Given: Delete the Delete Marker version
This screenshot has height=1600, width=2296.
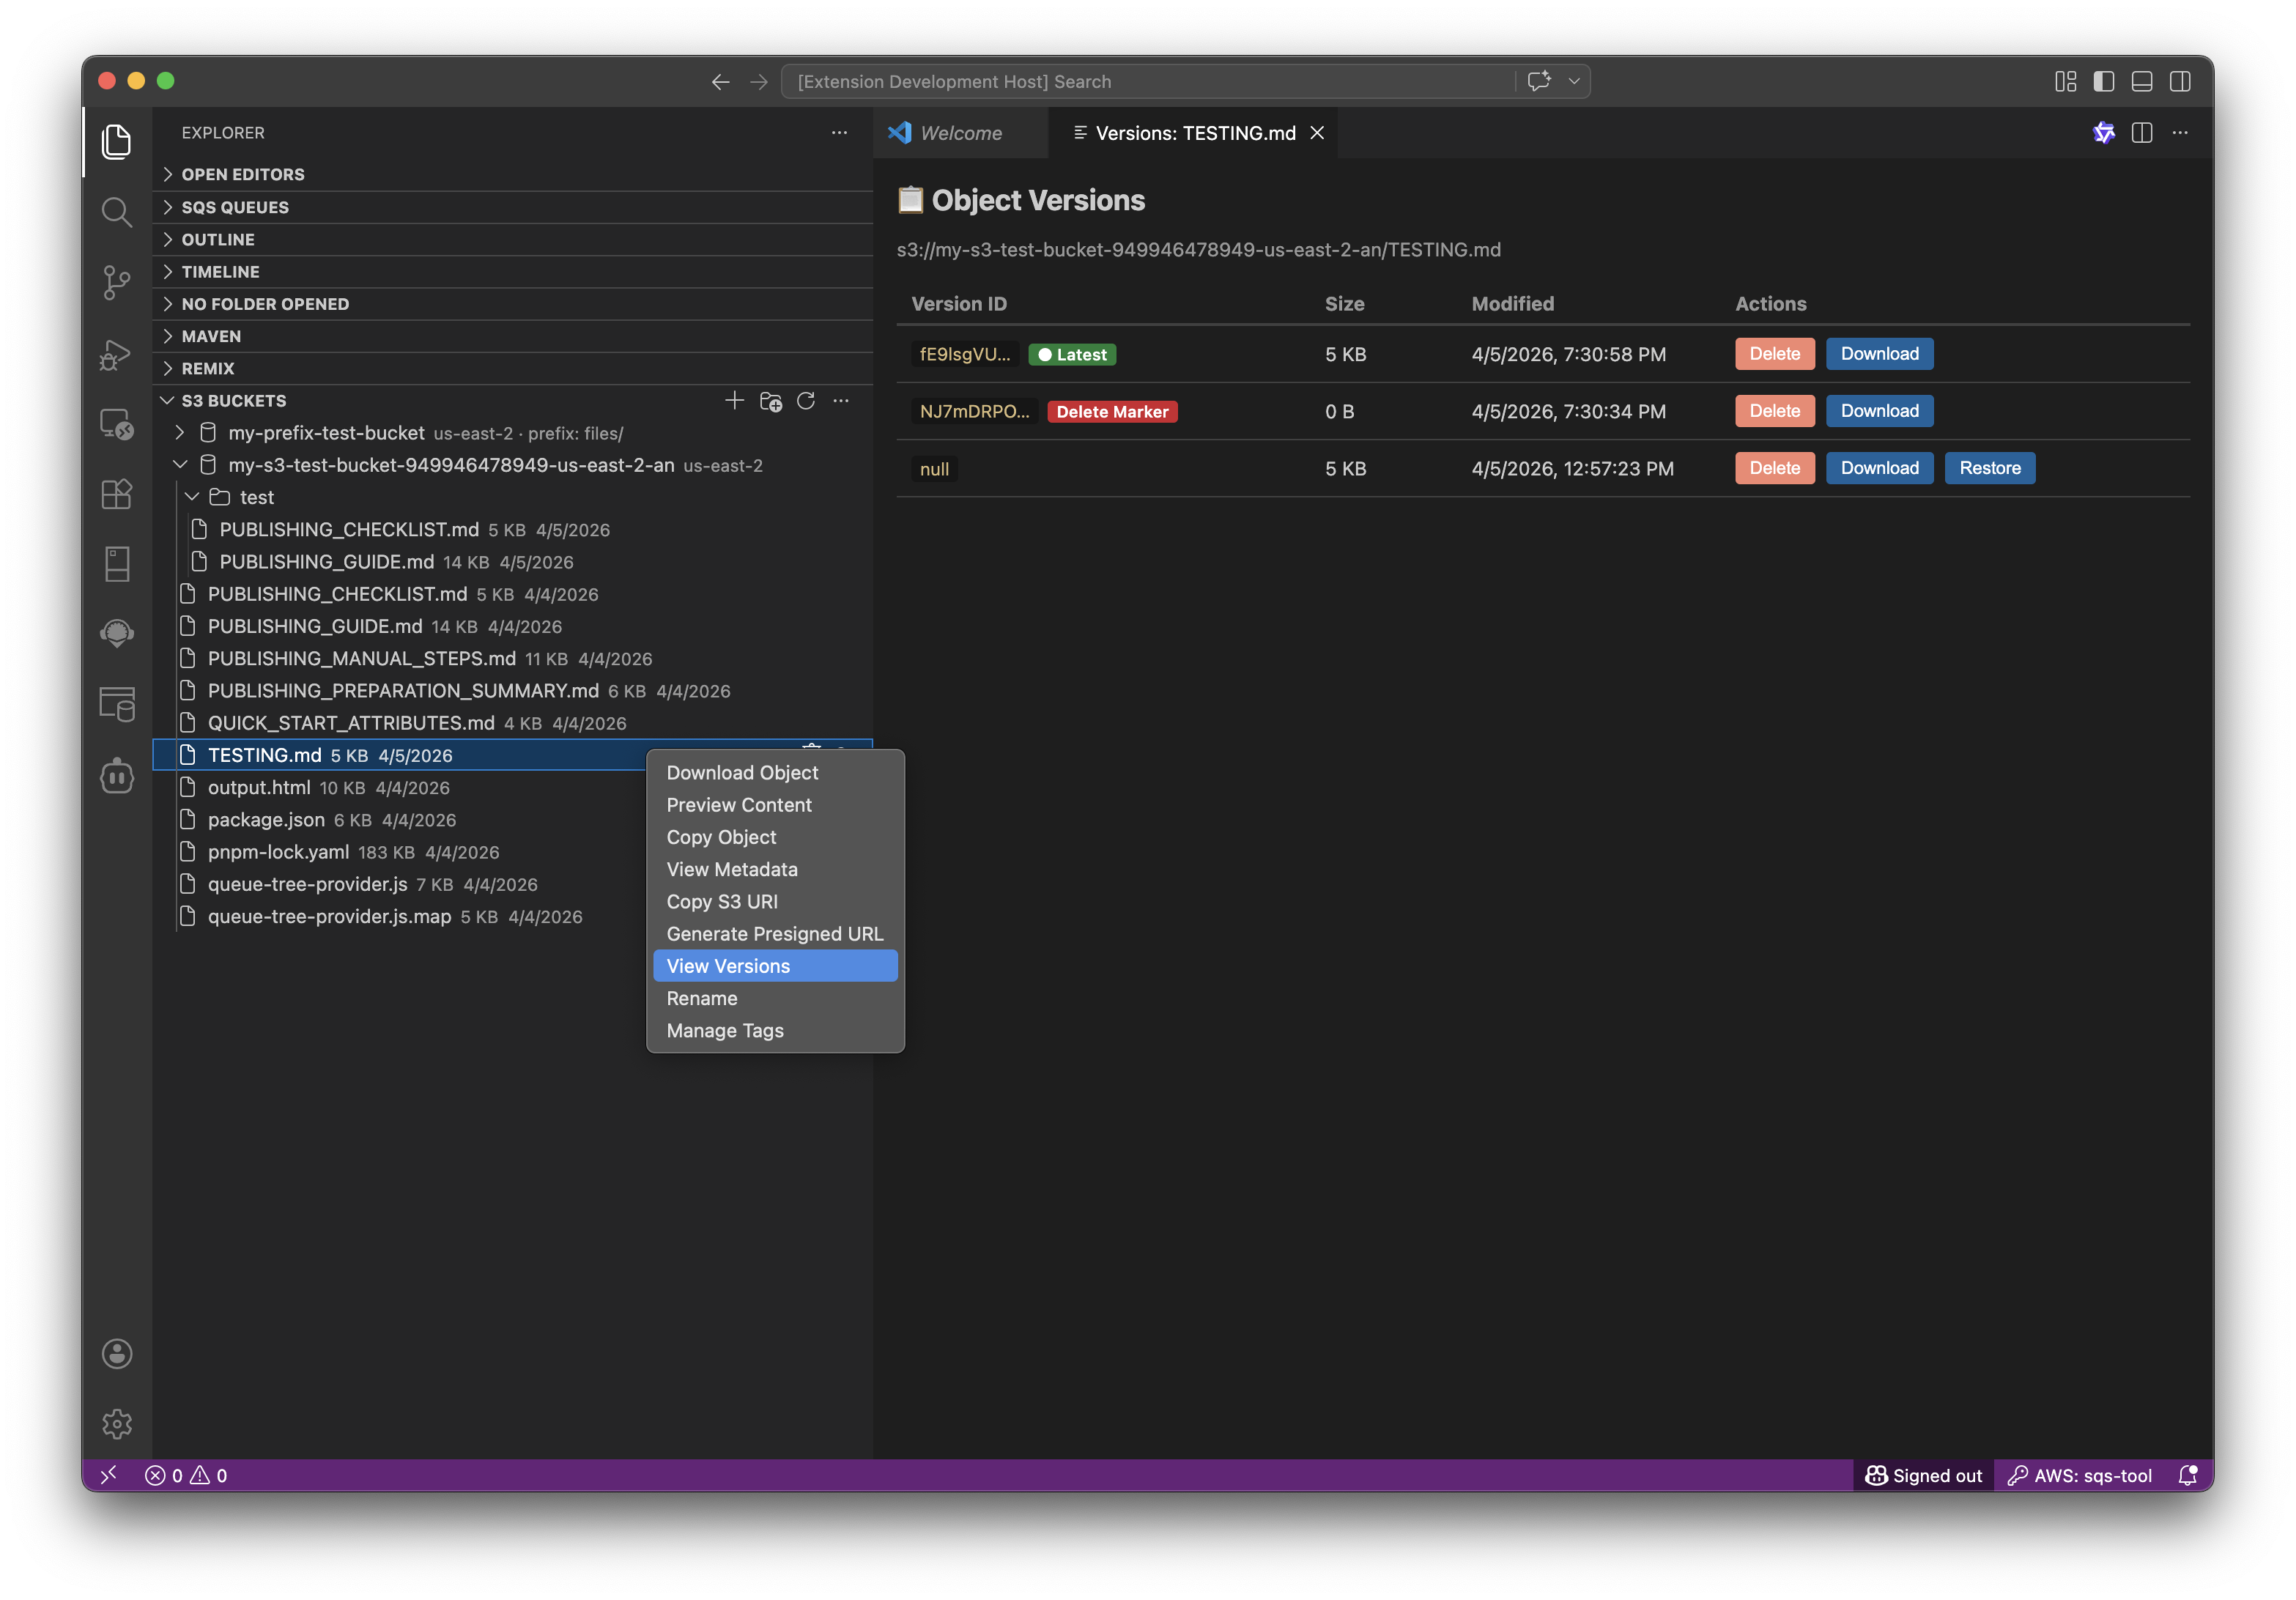Looking at the screenshot, I should click(x=1774, y=411).
